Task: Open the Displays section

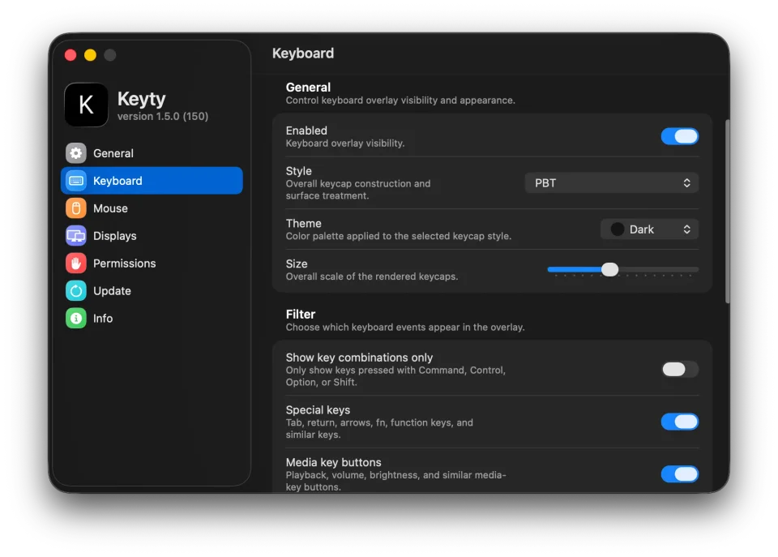Action: click(x=152, y=236)
